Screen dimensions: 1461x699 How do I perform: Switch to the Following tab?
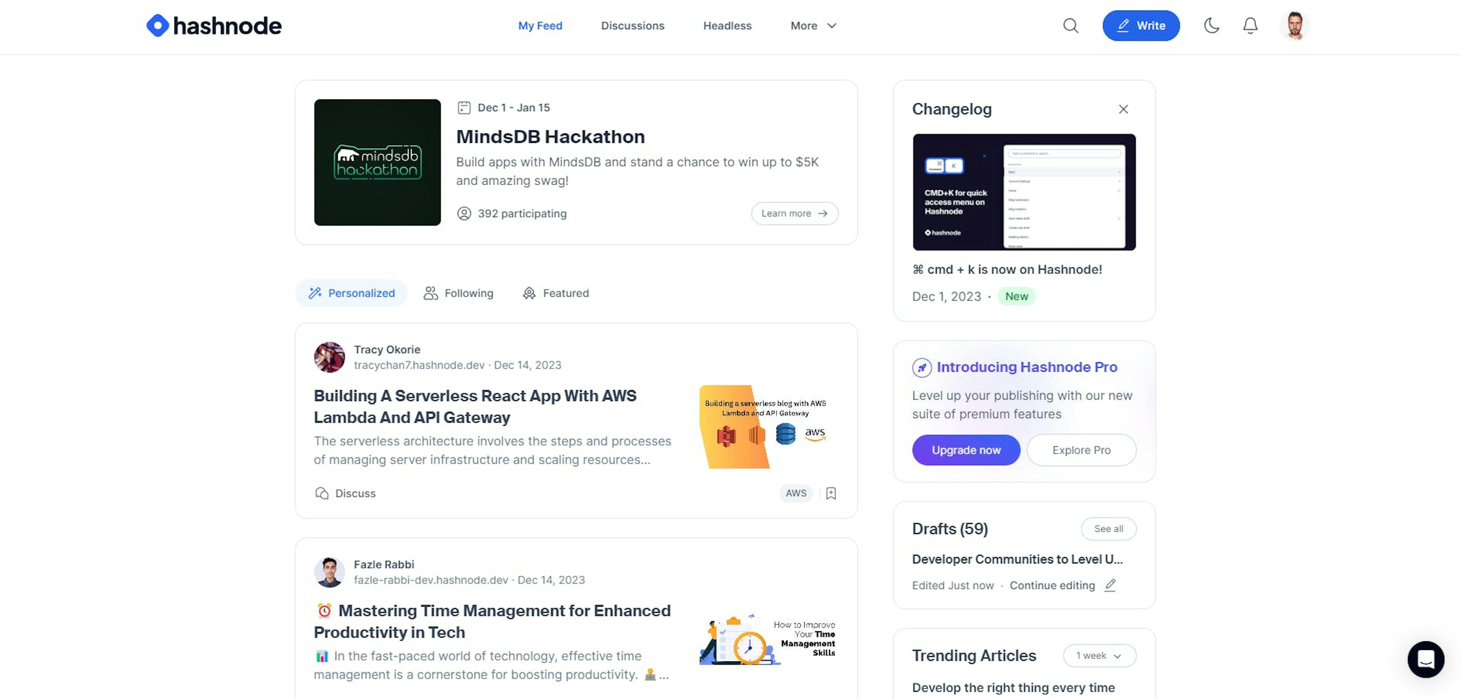click(458, 293)
